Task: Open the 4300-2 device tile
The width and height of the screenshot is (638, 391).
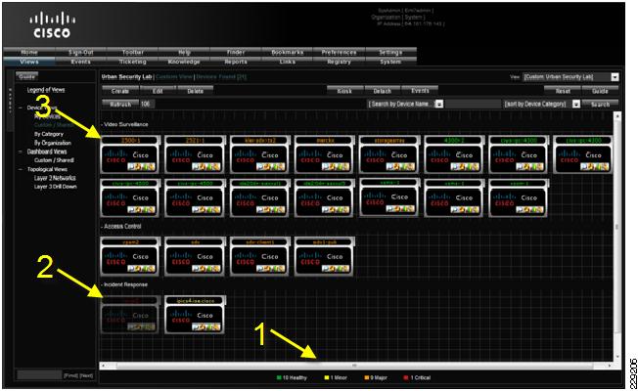Action: (x=454, y=154)
